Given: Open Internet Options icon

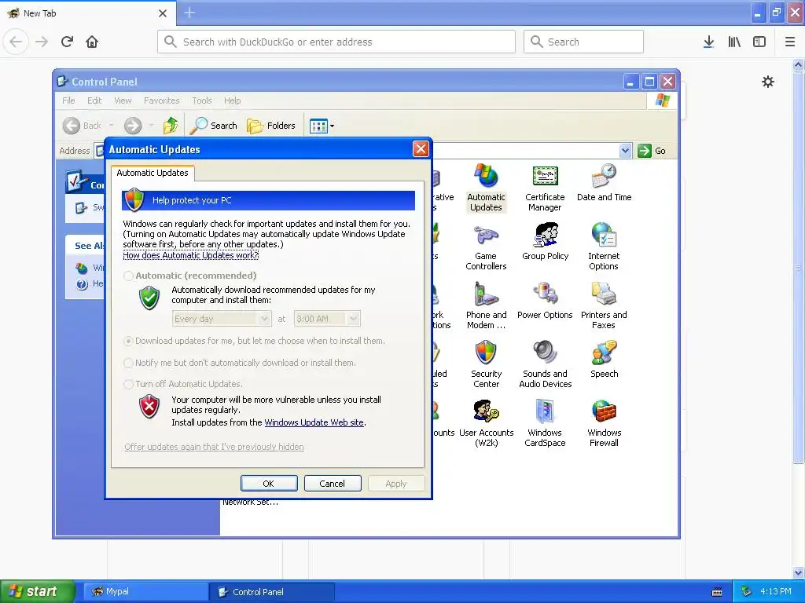Looking at the screenshot, I should pyautogui.click(x=604, y=247).
